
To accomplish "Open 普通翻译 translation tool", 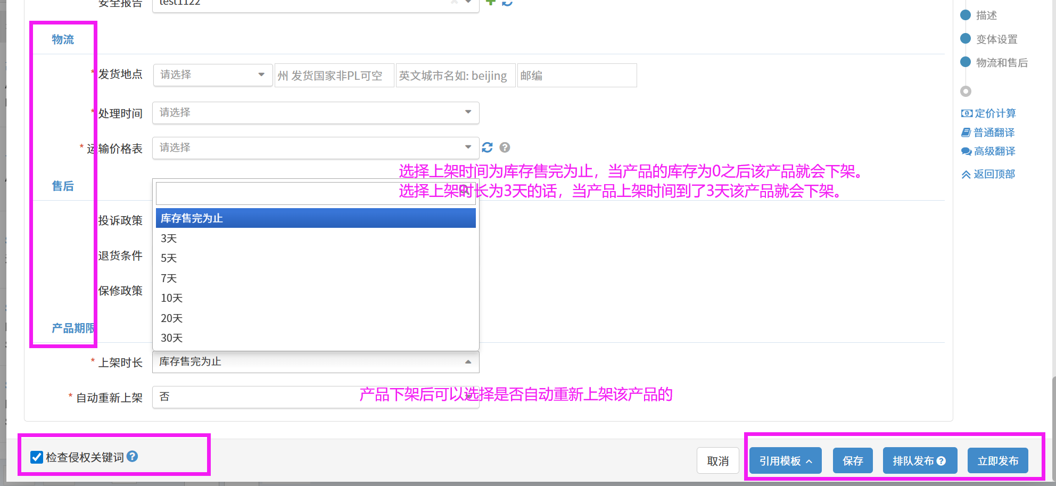I will tap(988, 133).
